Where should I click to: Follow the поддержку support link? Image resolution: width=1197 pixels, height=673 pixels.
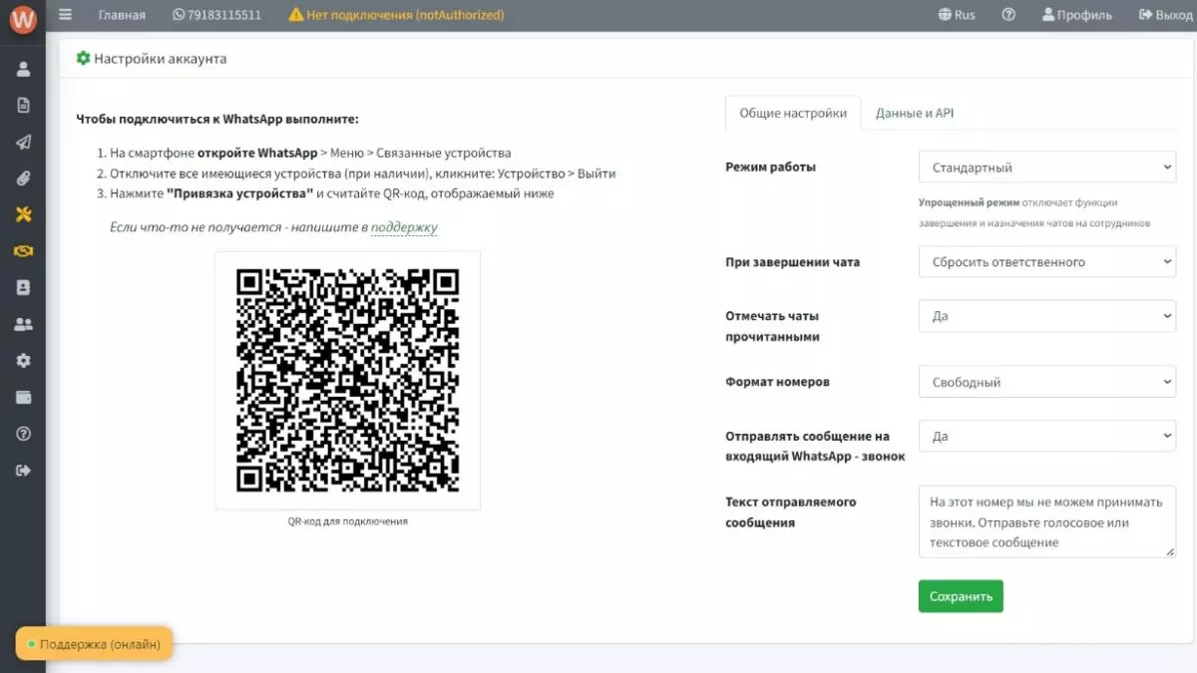point(404,227)
